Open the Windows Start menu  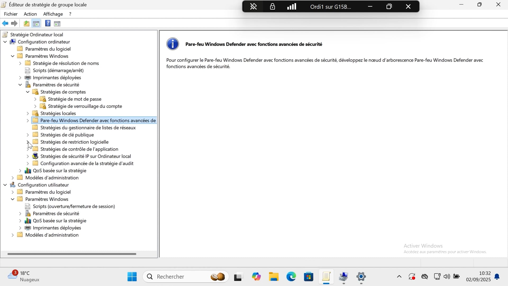(x=132, y=277)
